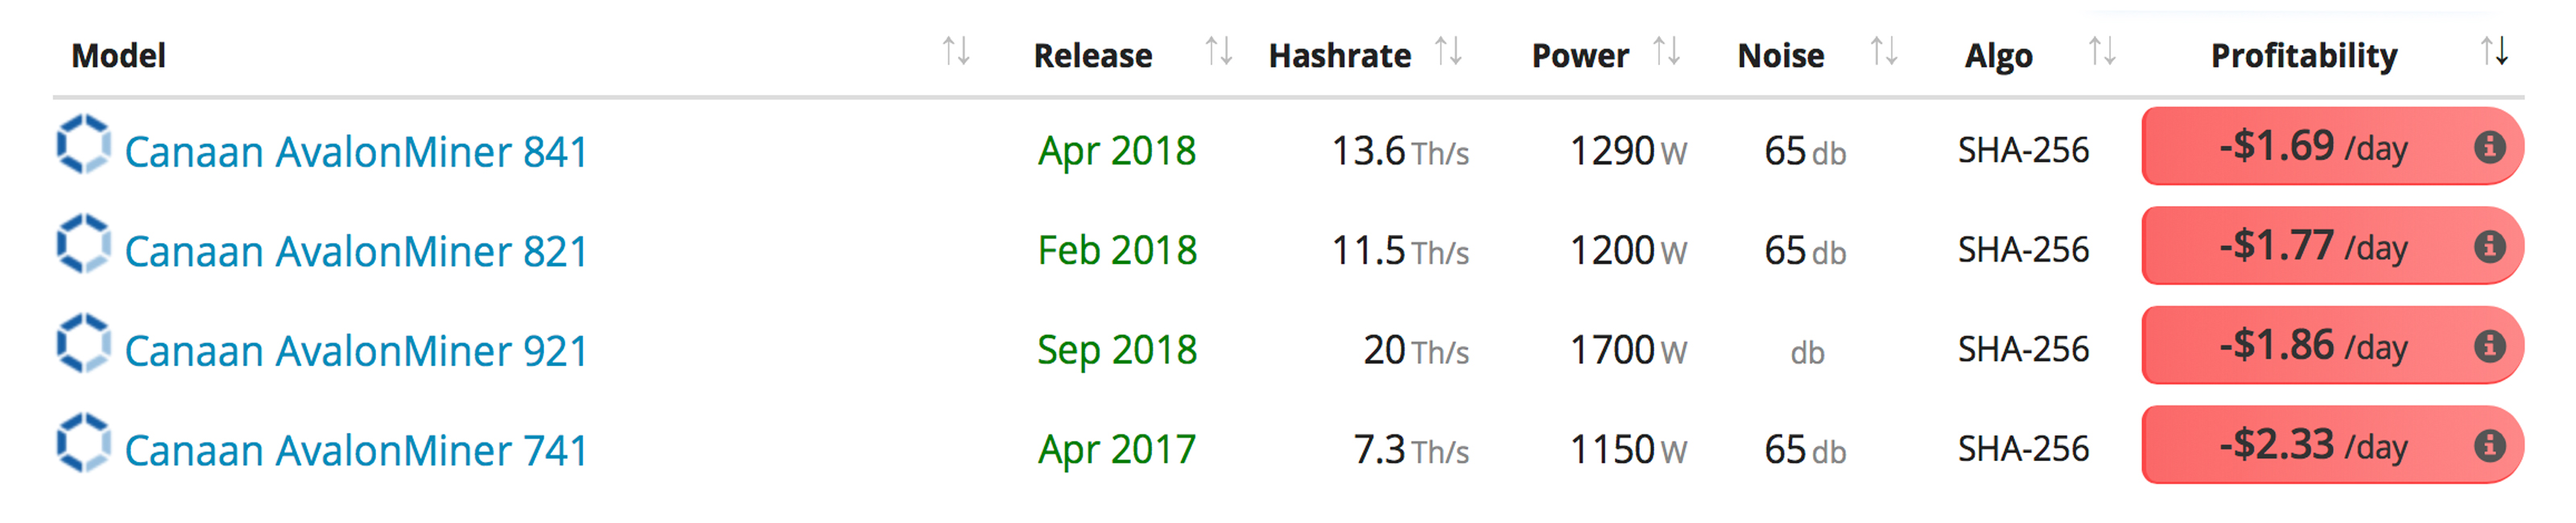Click the Profitability column header label
This screenshot has height=523, width=2576.
tap(2303, 56)
